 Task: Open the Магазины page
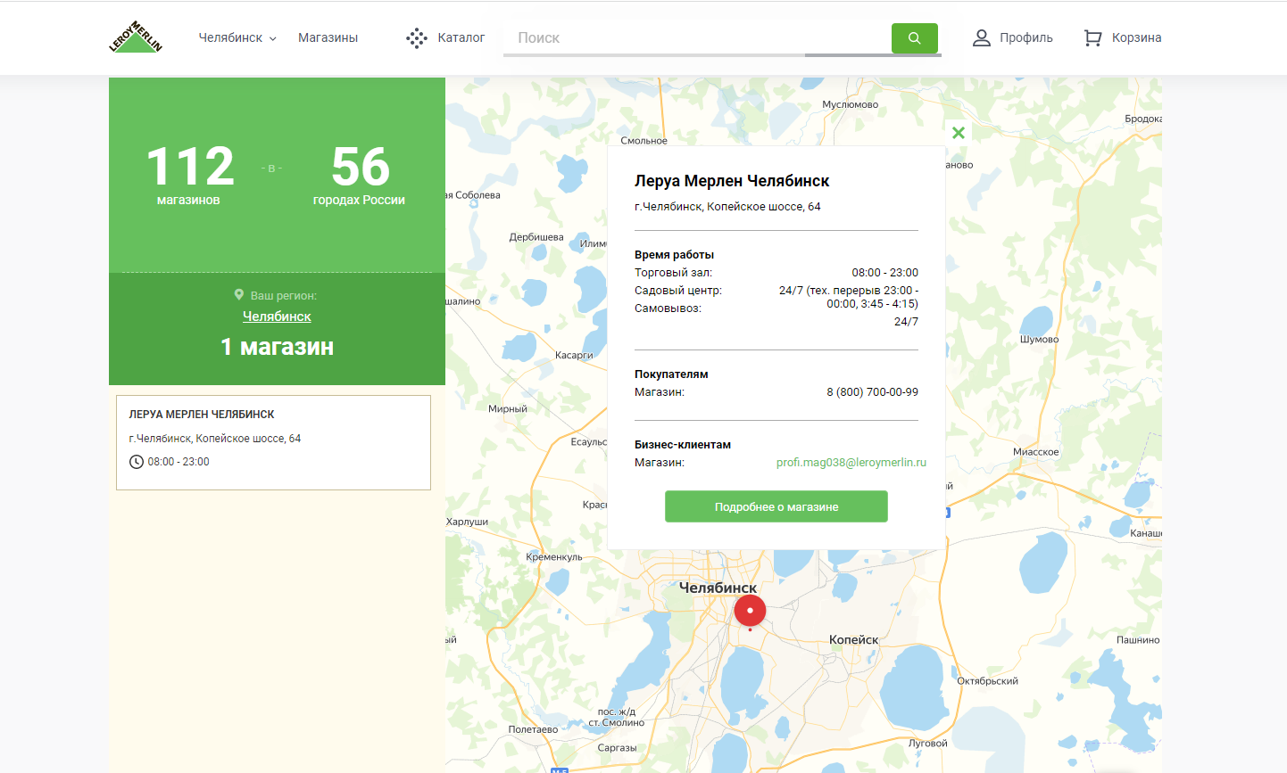point(328,37)
